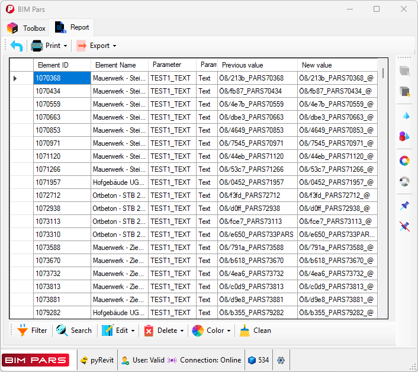The height and width of the screenshot is (372, 418).
Task: Switch to the Toolbox tab
Action: click(27, 28)
